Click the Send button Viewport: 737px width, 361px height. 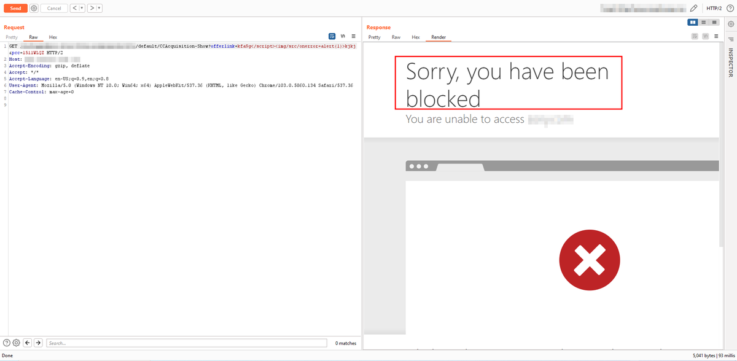pyautogui.click(x=15, y=8)
